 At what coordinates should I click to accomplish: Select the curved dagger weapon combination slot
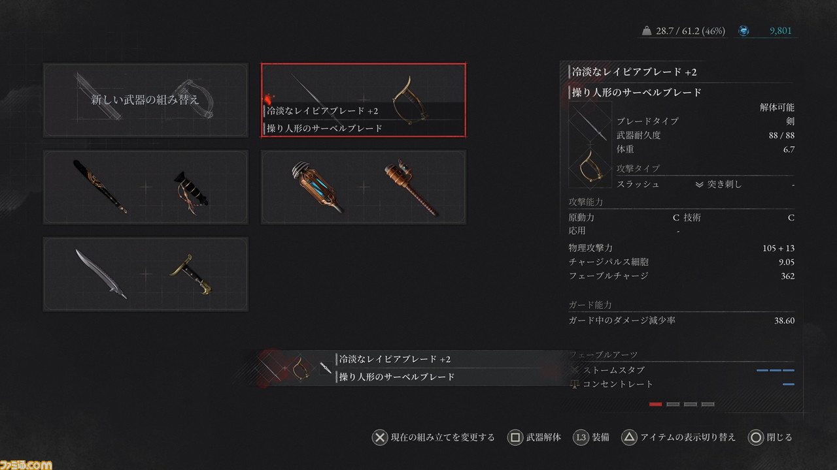coord(145,274)
